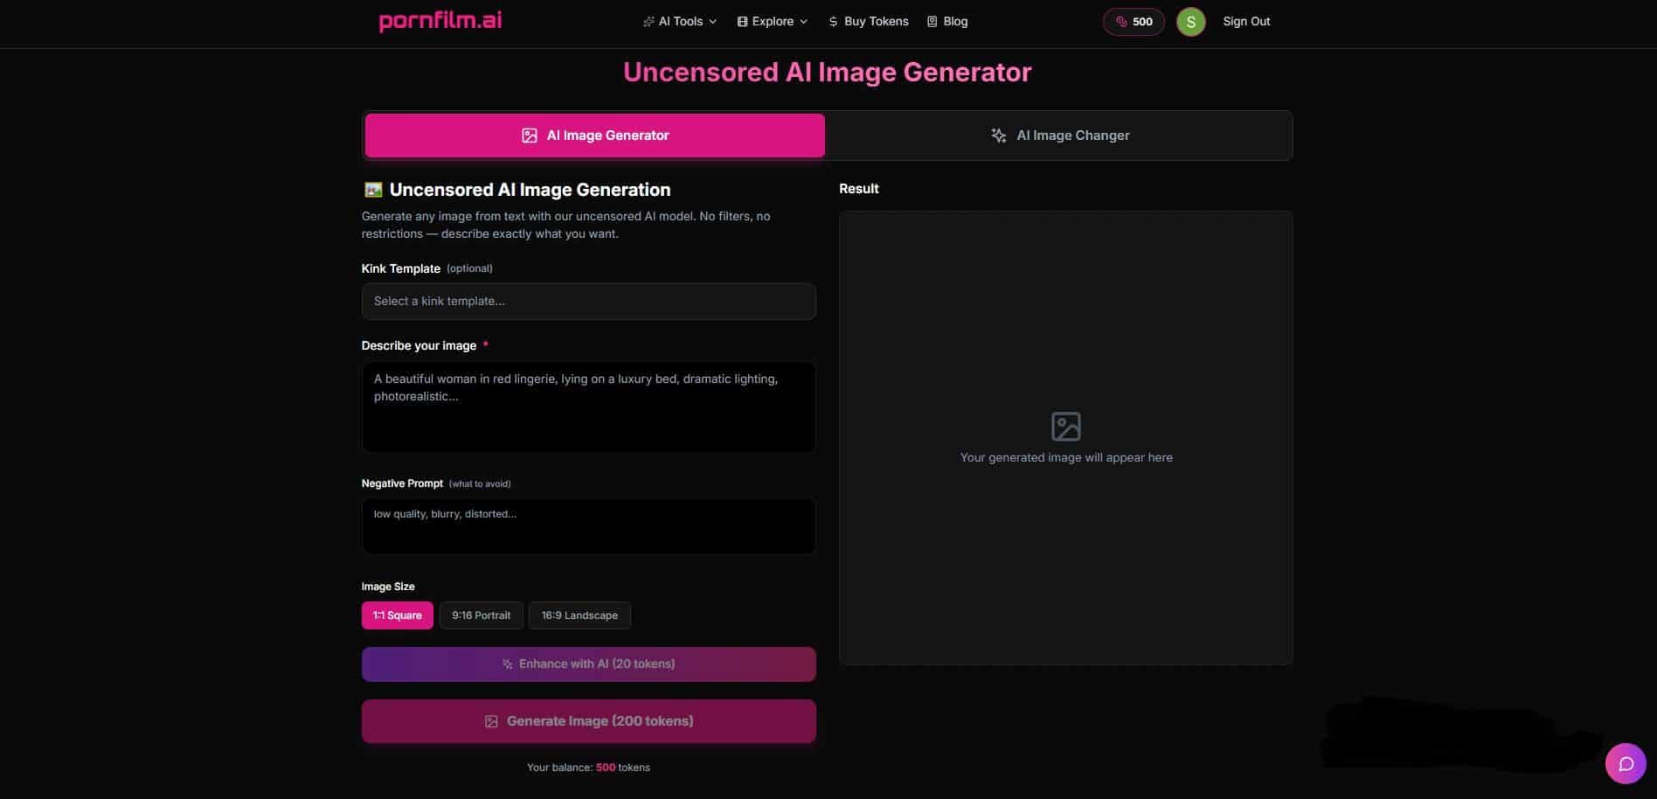This screenshot has width=1657, height=799.
Task: Switch to AI Image Generator tab
Action: 594,135
